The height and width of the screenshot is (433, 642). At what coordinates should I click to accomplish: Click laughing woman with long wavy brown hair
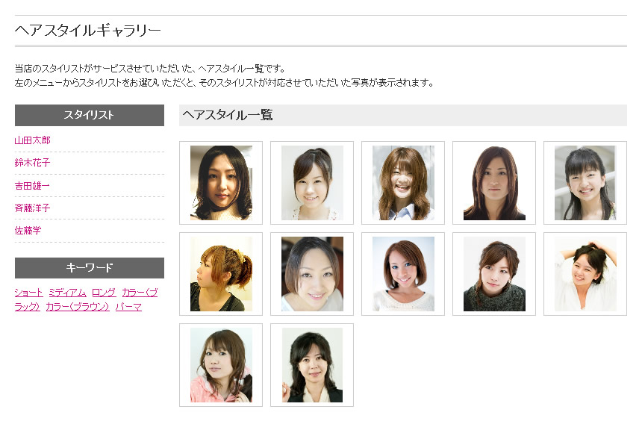point(403,183)
